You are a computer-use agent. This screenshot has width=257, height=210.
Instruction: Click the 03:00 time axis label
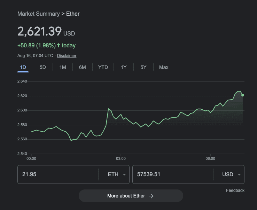click(121, 158)
